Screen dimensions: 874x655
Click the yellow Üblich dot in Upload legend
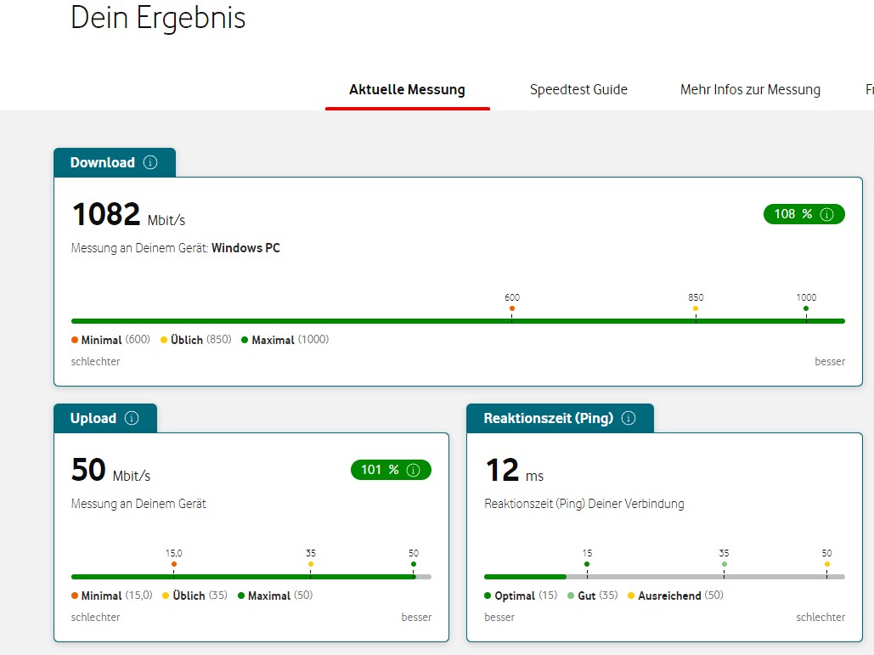pyautogui.click(x=165, y=596)
